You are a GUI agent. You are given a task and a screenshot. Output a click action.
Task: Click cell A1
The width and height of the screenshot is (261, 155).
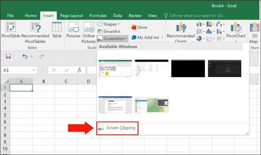(21, 88)
